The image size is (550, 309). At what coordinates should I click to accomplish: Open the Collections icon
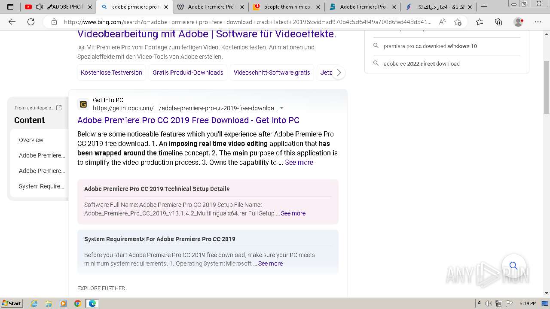[x=498, y=22]
